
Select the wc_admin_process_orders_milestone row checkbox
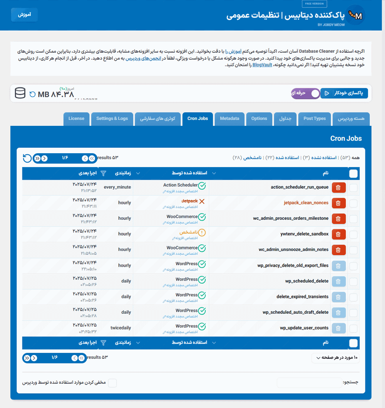click(x=353, y=219)
